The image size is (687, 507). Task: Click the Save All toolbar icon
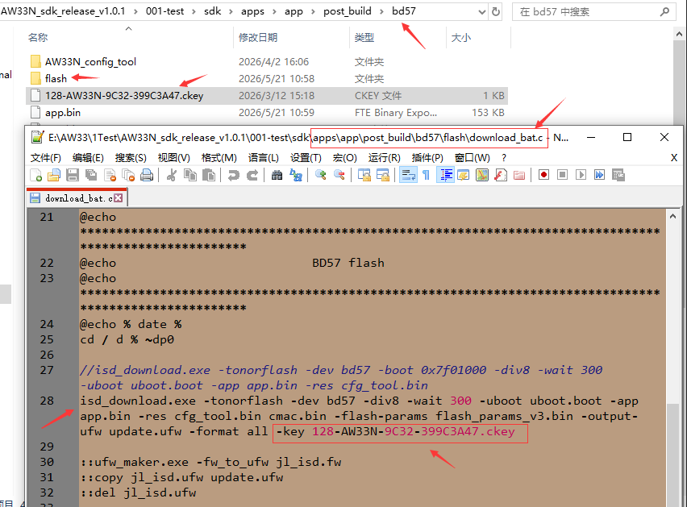[91, 175]
